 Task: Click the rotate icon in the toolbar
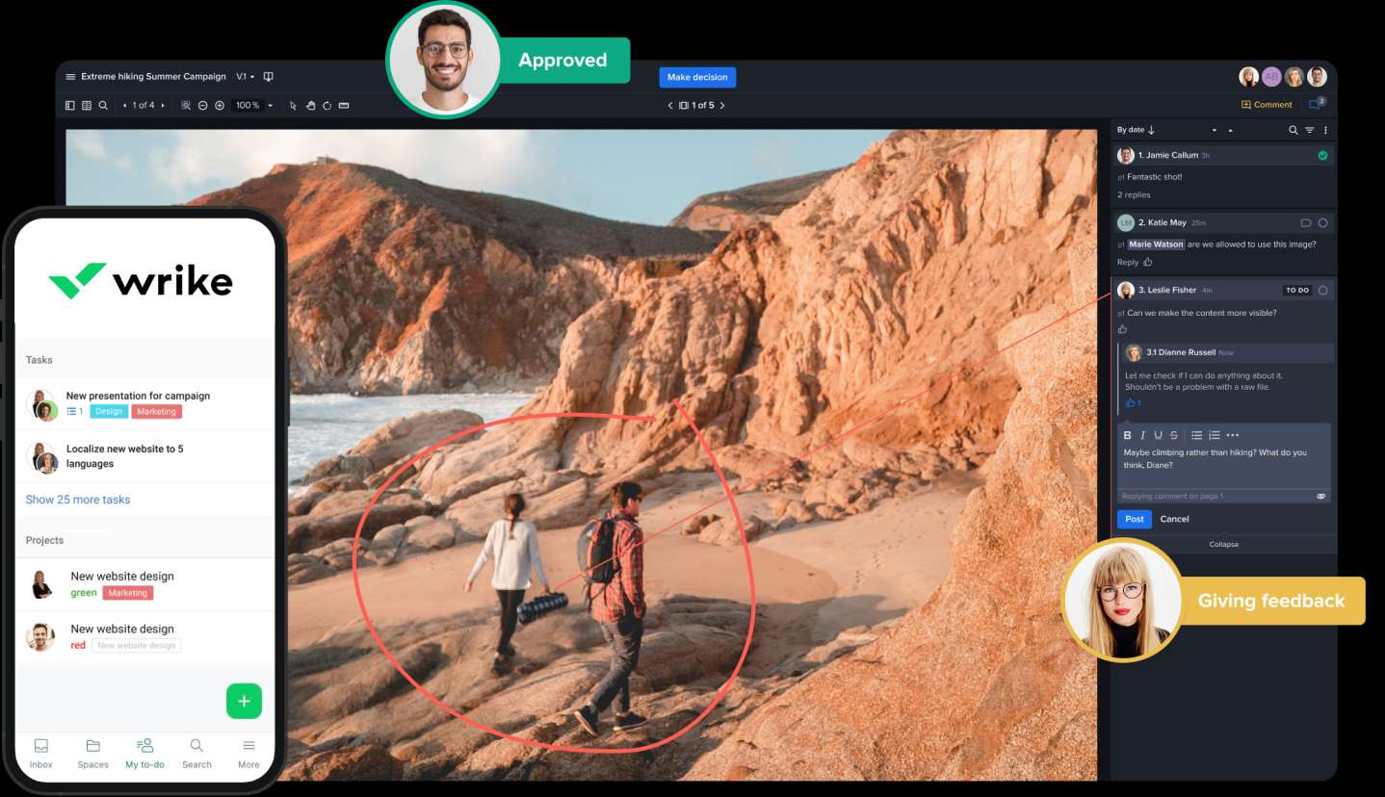coord(327,105)
